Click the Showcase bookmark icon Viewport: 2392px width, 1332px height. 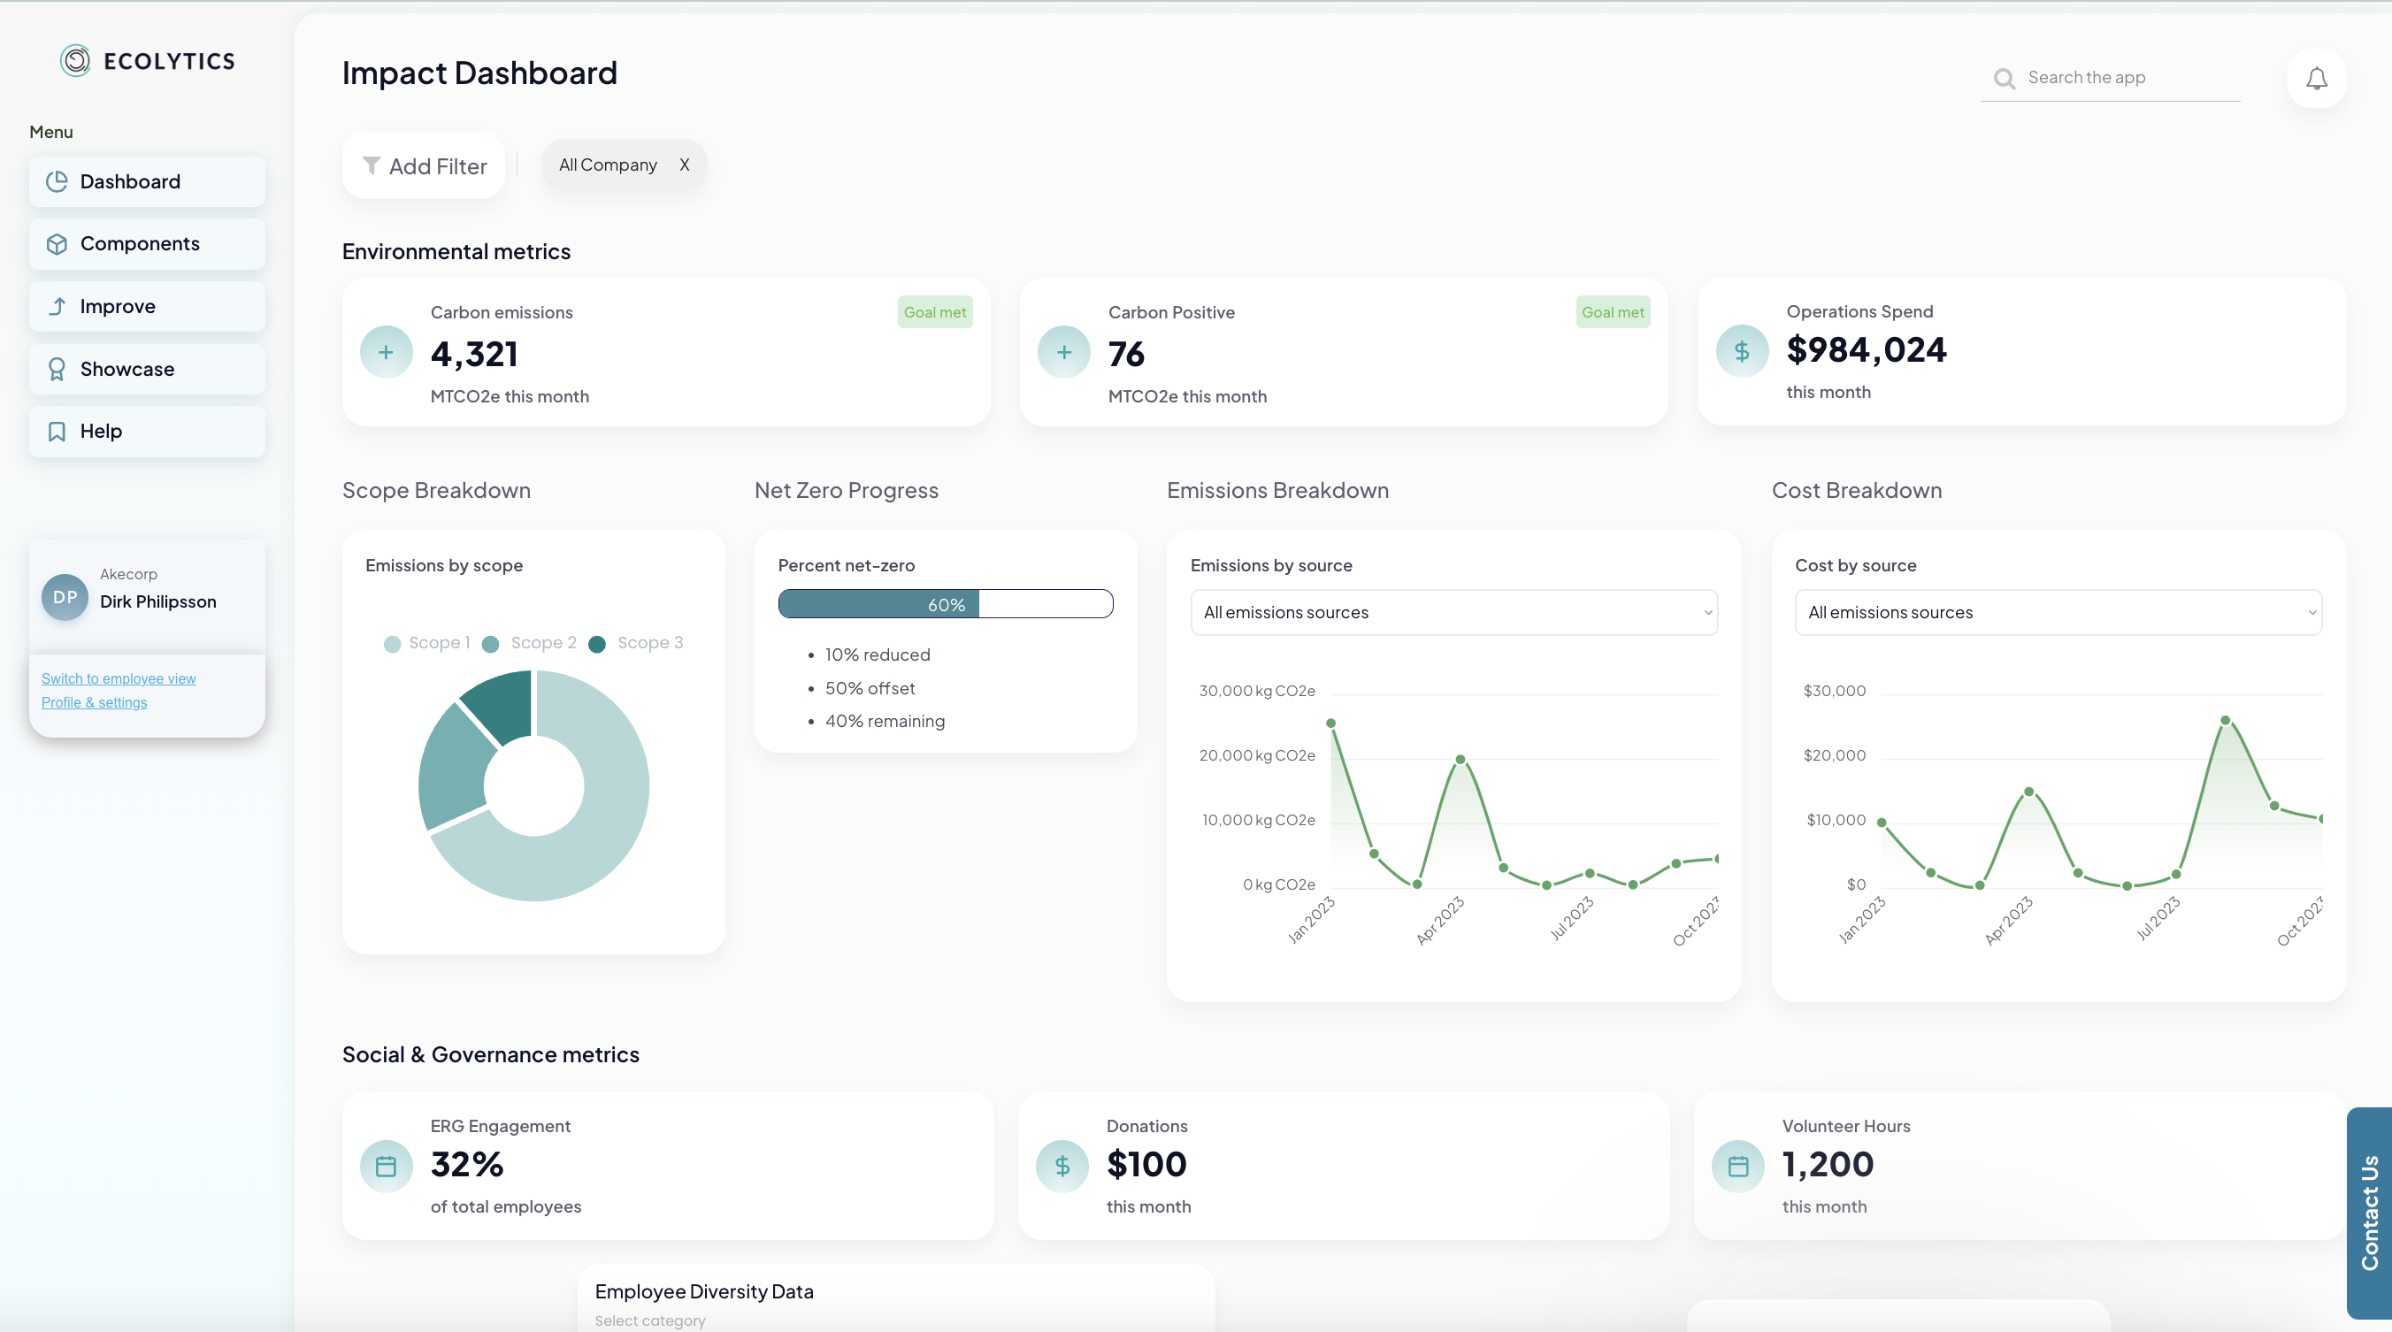[x=57, y=369]
